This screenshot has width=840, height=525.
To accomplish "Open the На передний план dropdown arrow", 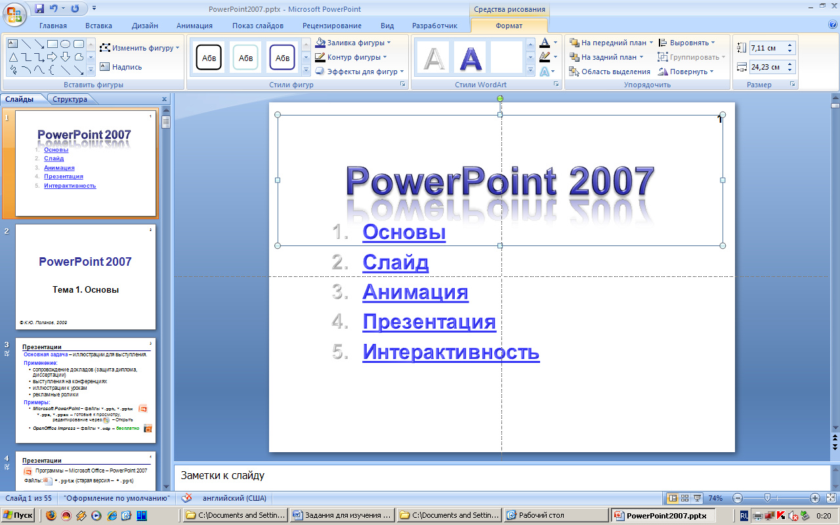I will (651, 43).
